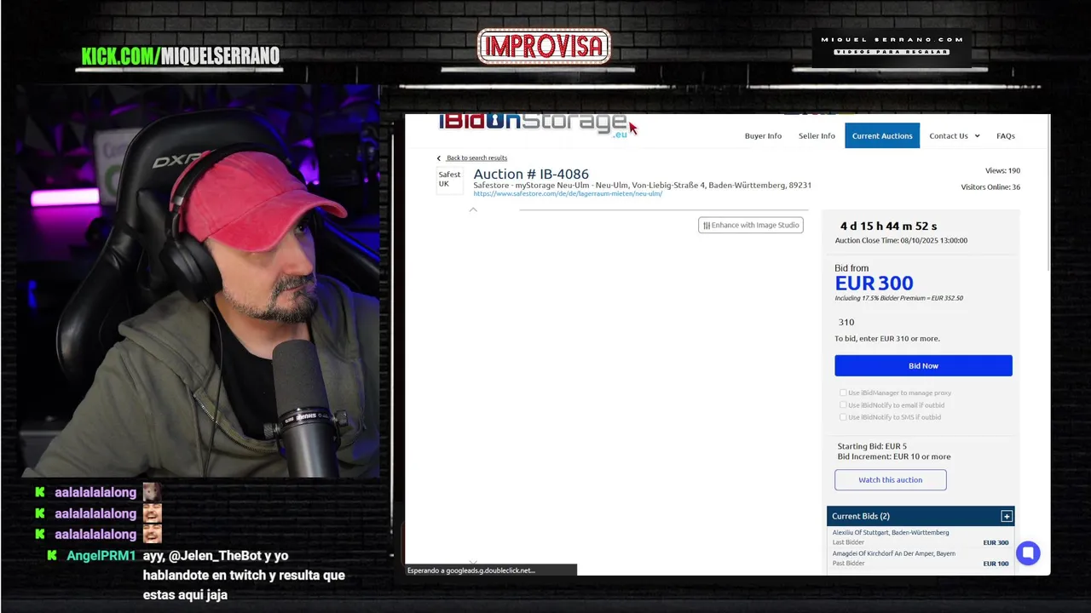Click the AngelPRM1 username in chat
Image resolution: width=1091 pixels, height=613 pixels.
(101, 556)
